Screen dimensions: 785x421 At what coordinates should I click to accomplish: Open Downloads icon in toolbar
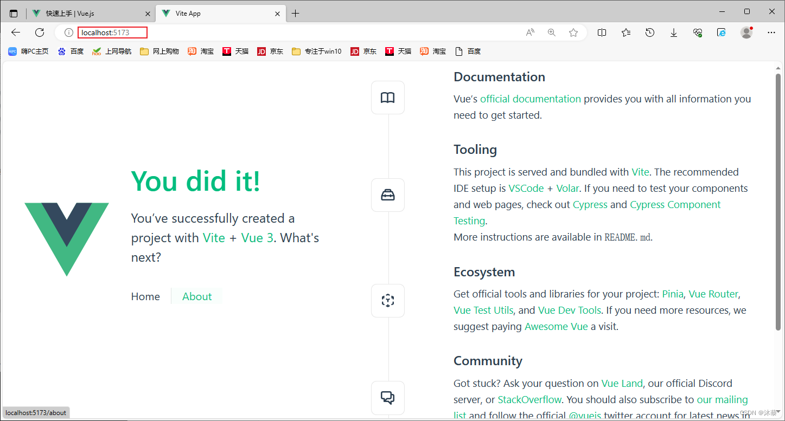pyautogui.click(x=674, y=33)
